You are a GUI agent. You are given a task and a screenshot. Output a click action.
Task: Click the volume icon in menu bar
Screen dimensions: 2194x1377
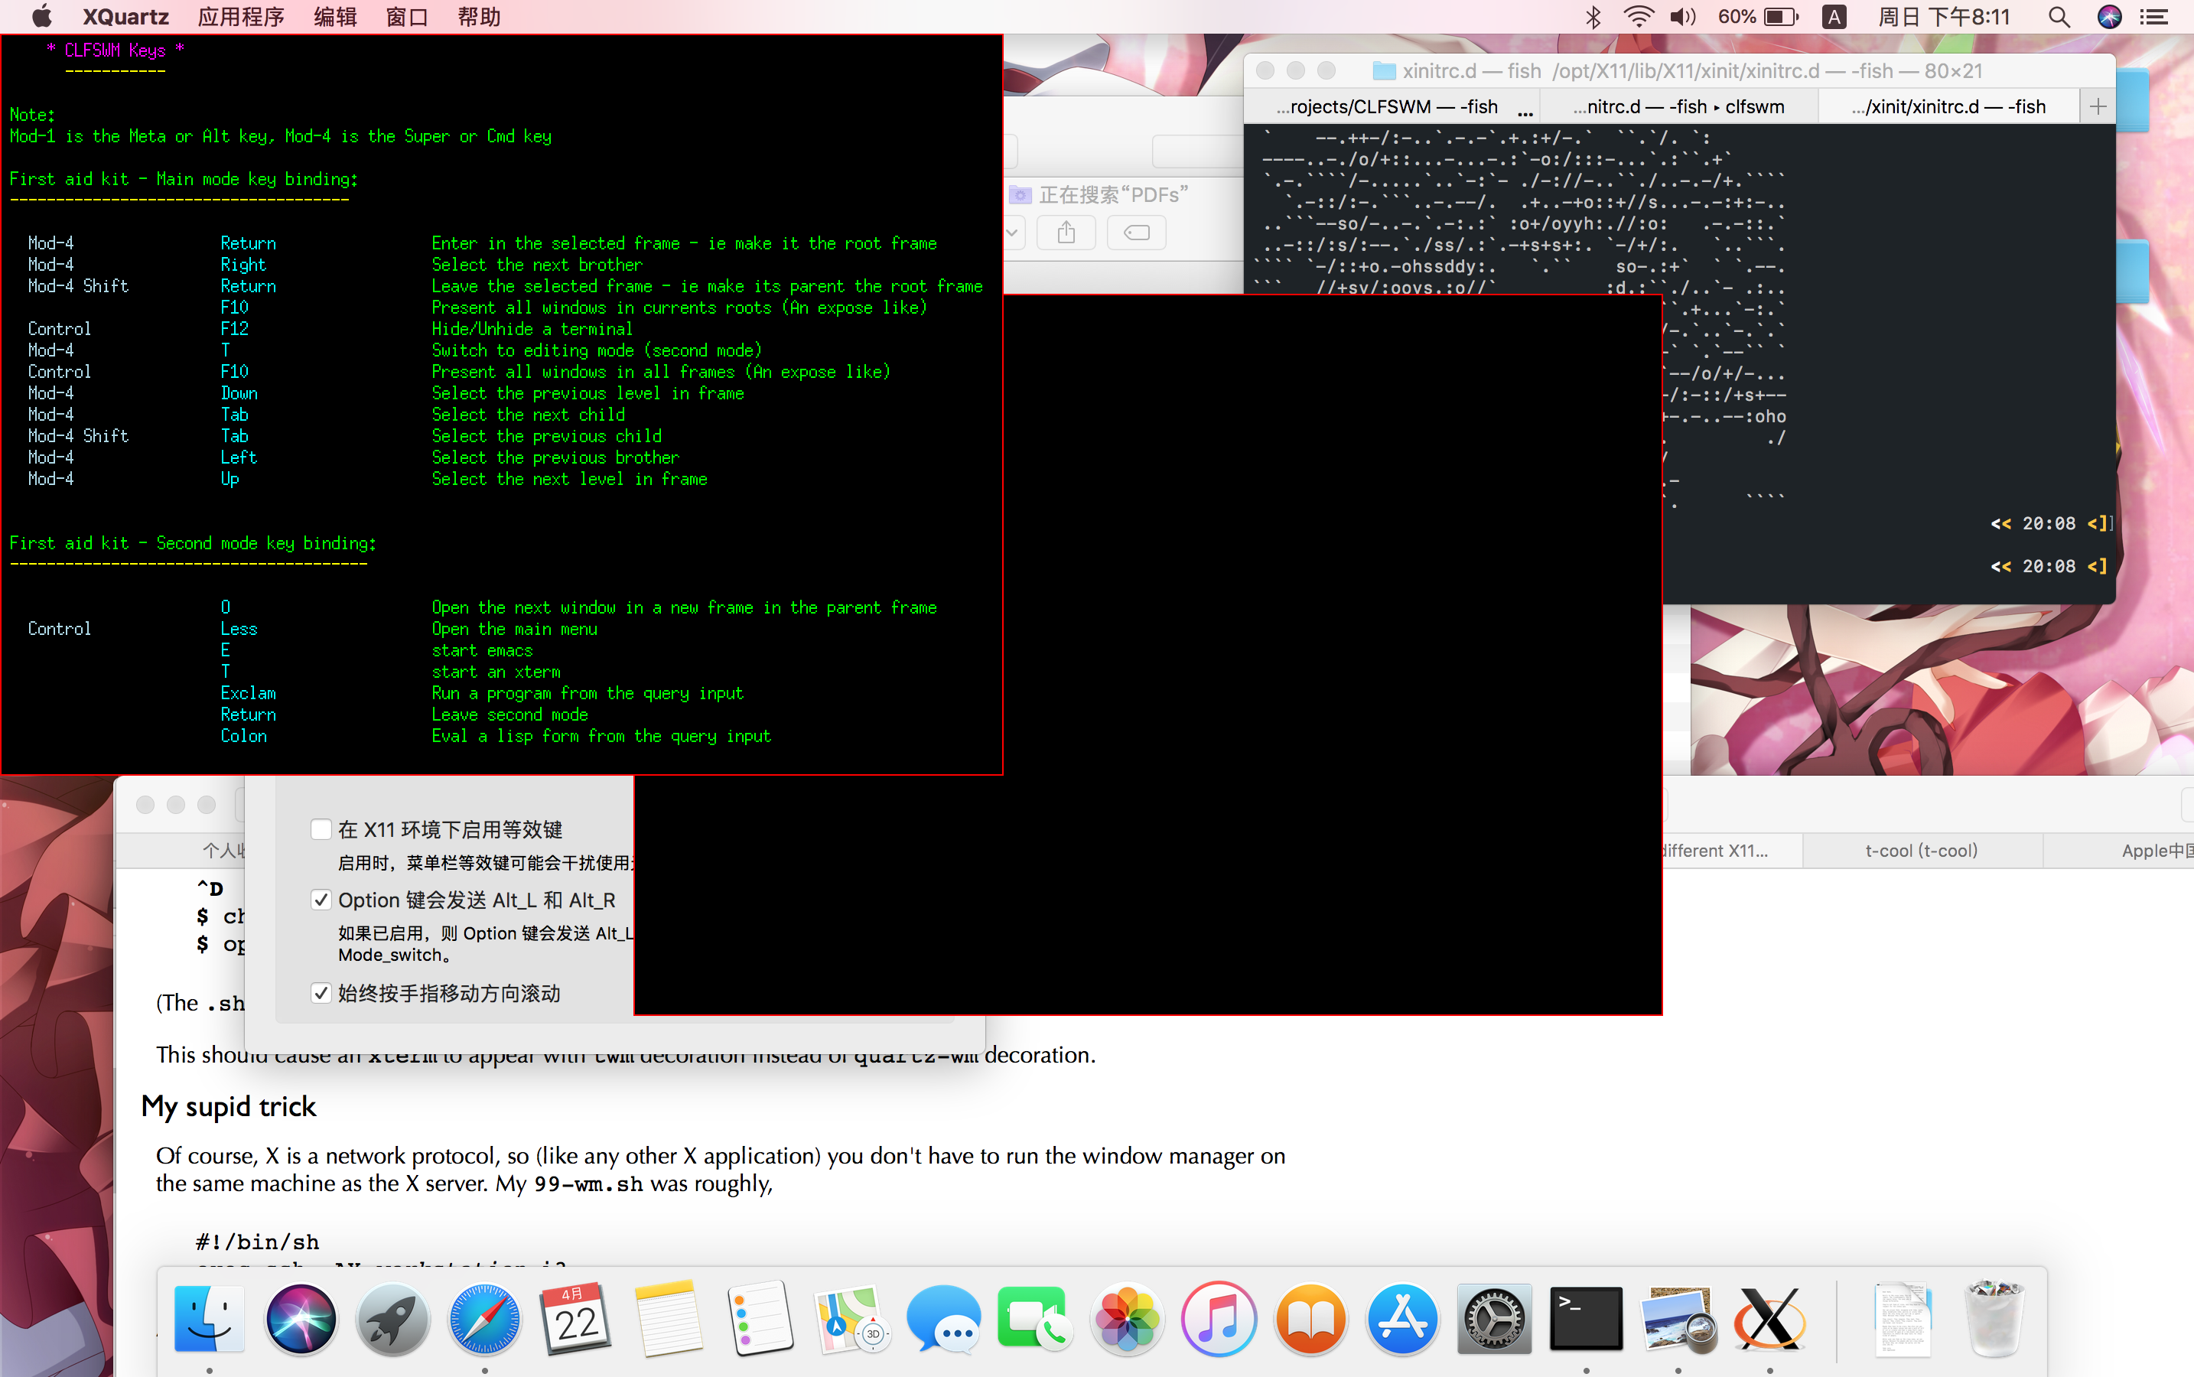click(1683, 16)
